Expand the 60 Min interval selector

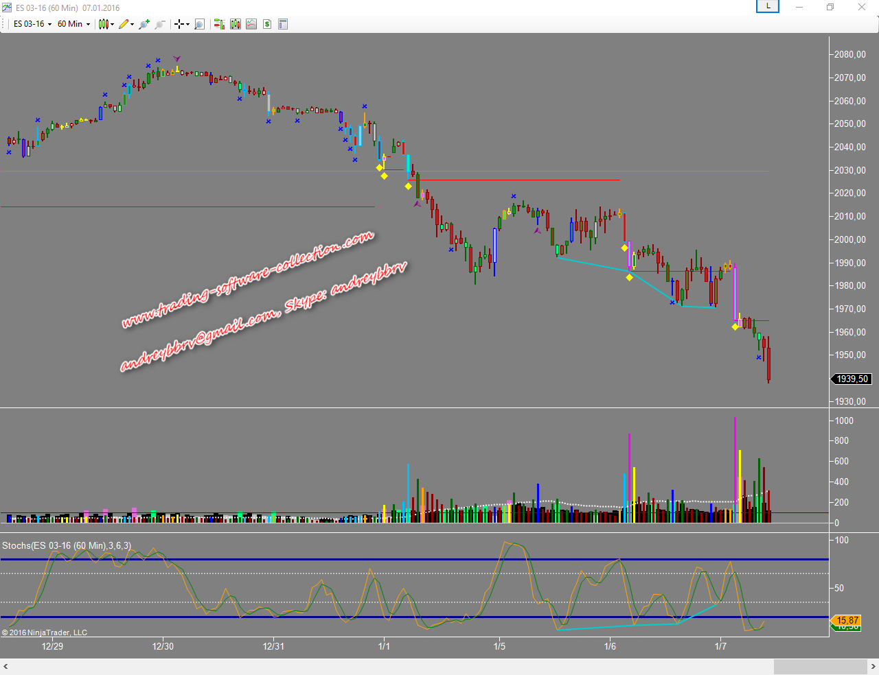pyautogui.click(x=73, y=24)
